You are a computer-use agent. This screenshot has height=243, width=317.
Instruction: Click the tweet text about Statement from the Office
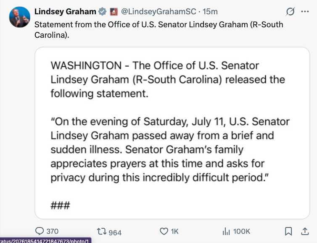coord(158,30)
